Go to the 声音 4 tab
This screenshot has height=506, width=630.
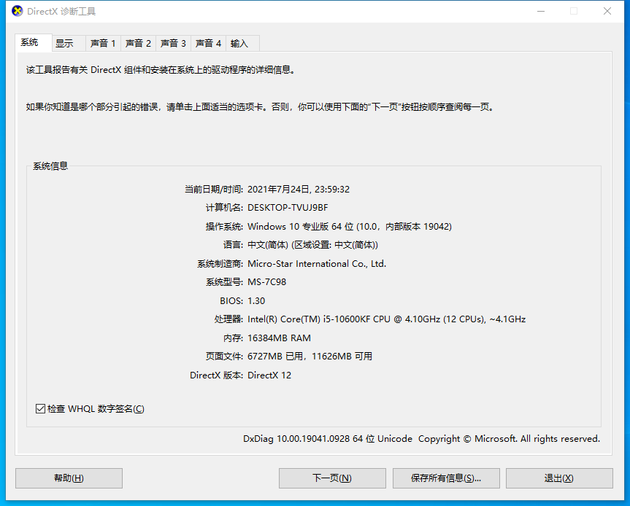coord(208,43)
